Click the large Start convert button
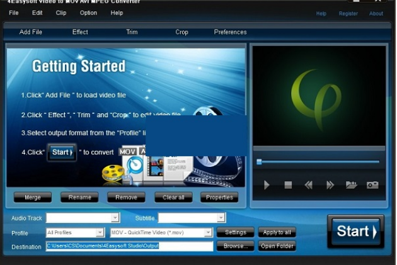 pos(356,232)
